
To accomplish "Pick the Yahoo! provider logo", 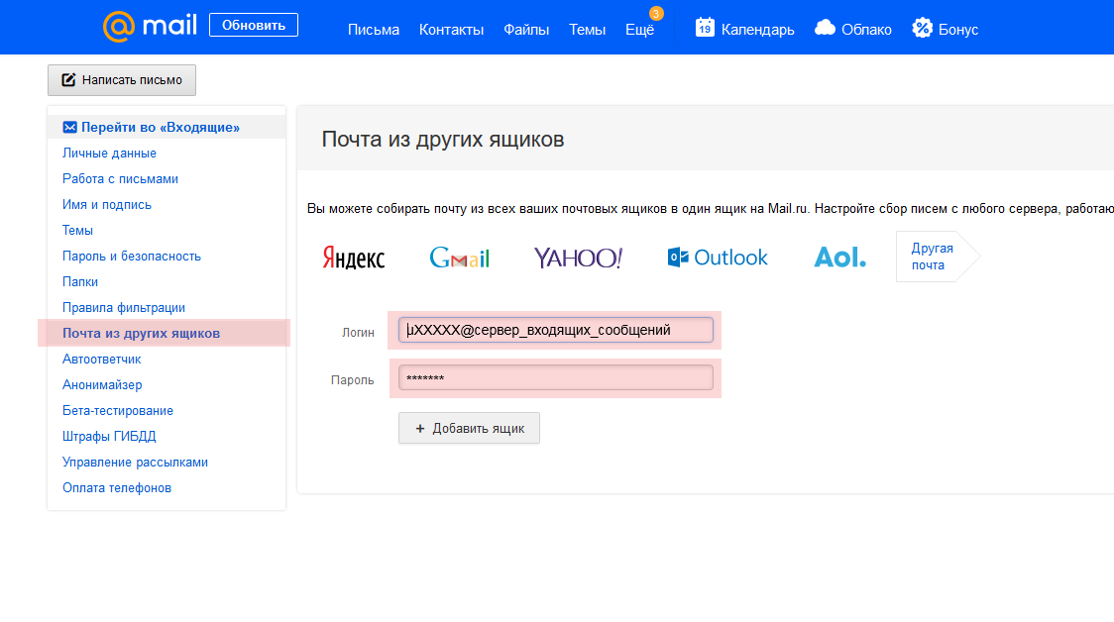I will pyautogui.click(x=578, y=258).
